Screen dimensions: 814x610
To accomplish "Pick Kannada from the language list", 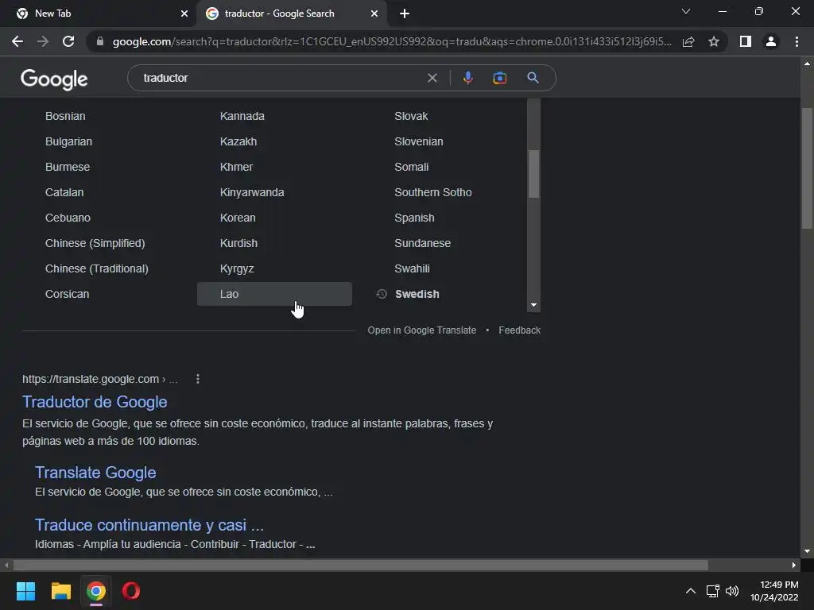I will coord(242,116).
